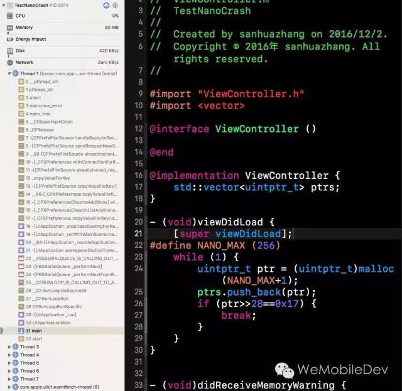402x391 pixels.
Task: Expand Thread 5
Action: click(x=9, y=363)
